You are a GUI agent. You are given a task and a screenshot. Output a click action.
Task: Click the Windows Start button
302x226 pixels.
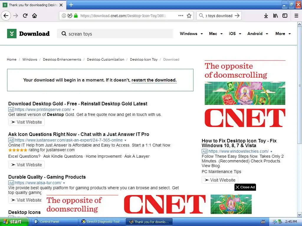point(14,222)
